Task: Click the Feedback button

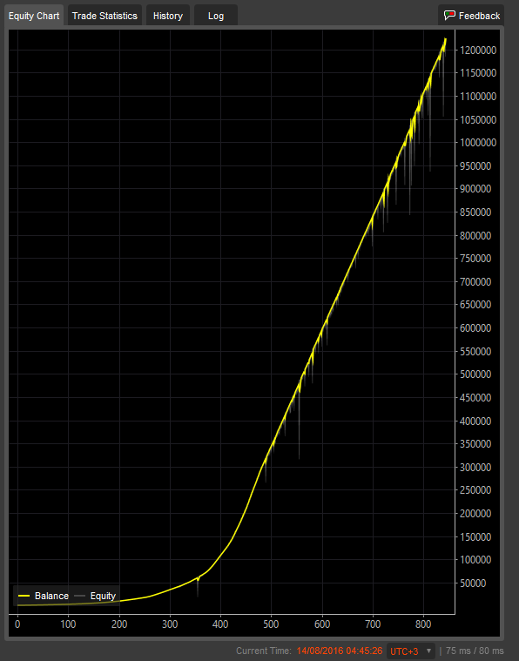Action: click(x=471, y=16)
